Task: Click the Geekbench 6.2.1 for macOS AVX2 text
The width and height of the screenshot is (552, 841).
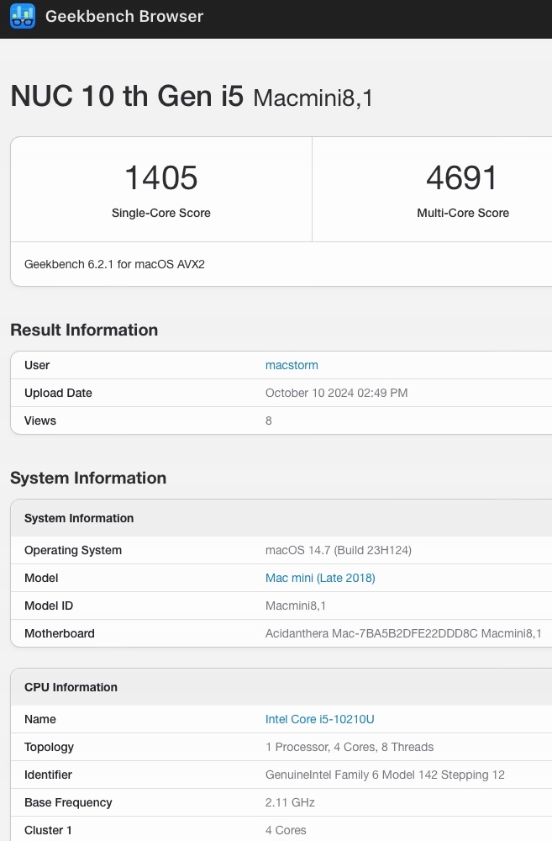Action: tap(114, 264)
